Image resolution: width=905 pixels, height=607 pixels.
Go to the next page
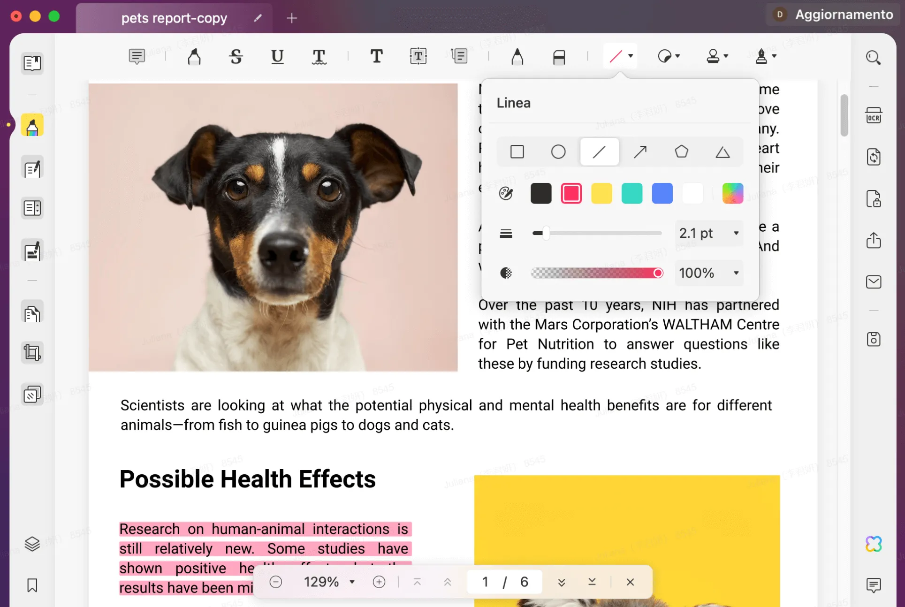point(561,582)
